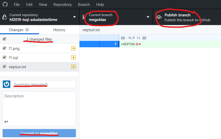Toggle the select-all changed files checkbox
221x139 pixels.
[4, 39]
